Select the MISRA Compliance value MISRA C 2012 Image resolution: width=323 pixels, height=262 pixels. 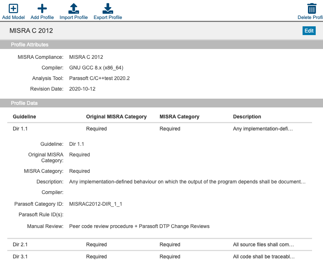click(86, 57)
